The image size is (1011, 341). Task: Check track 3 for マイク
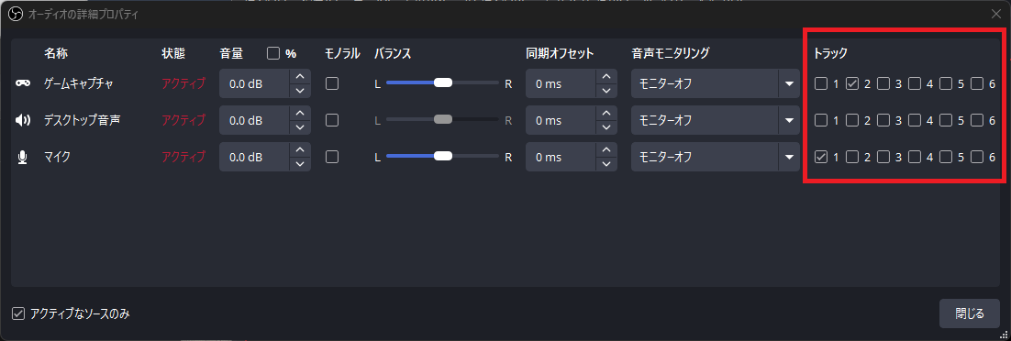(884, 157)
